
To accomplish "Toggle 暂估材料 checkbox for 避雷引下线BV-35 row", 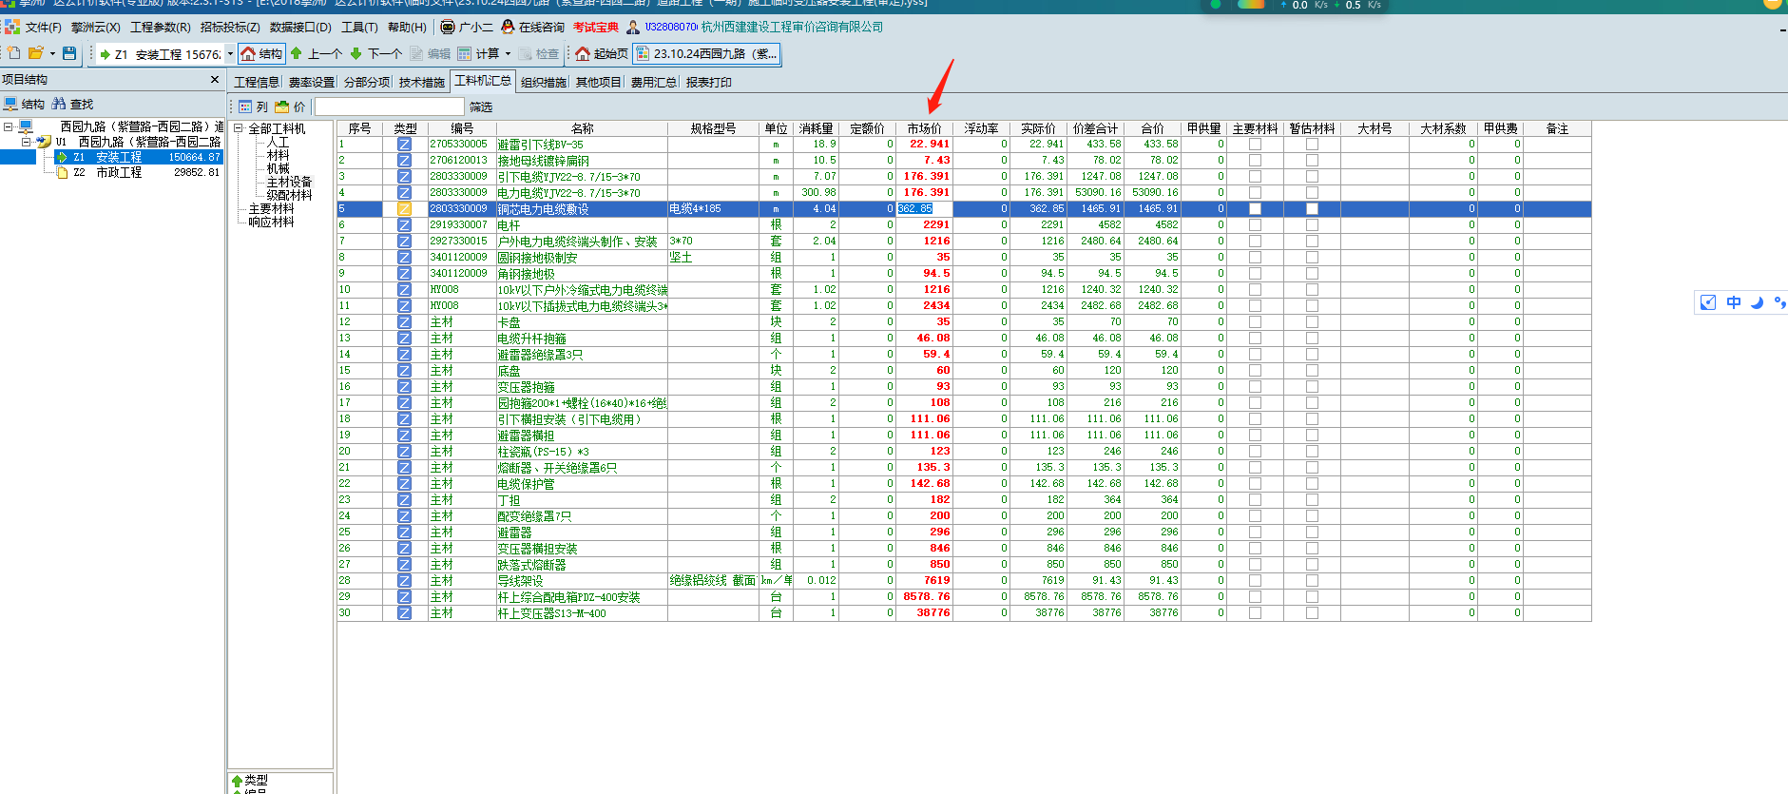I will [1312, 145].
